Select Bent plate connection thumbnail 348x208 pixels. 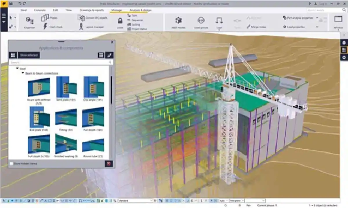coord(66,87)
